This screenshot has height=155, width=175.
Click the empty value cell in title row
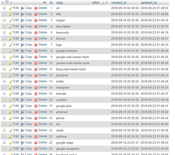[x=101, y=14]
